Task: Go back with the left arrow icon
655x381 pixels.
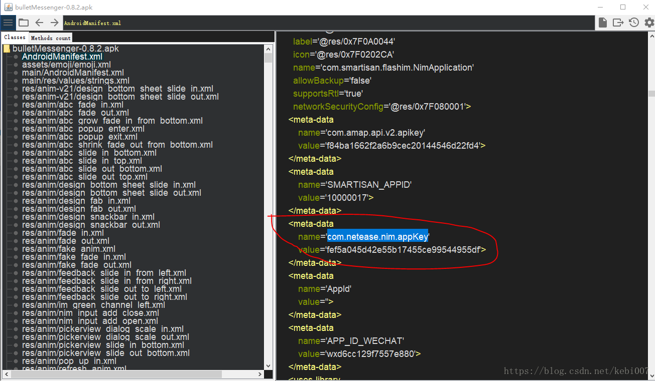Action: pyautogui.click(x=39, y=23)
